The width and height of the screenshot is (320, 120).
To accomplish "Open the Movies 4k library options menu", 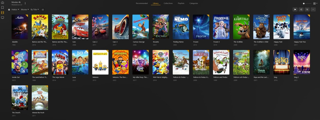I will tap(25, 3).
